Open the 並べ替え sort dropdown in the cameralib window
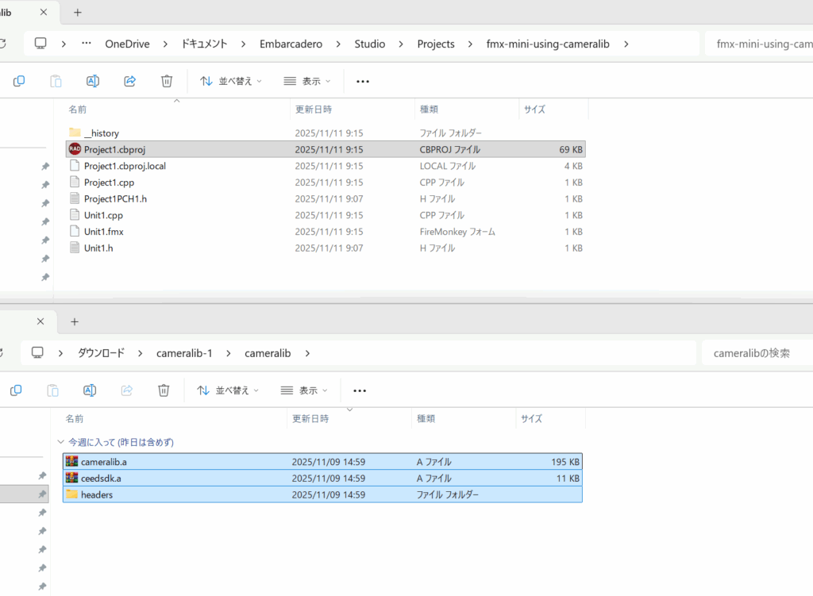This screenshot has width=813, height=596. [229, 390]
